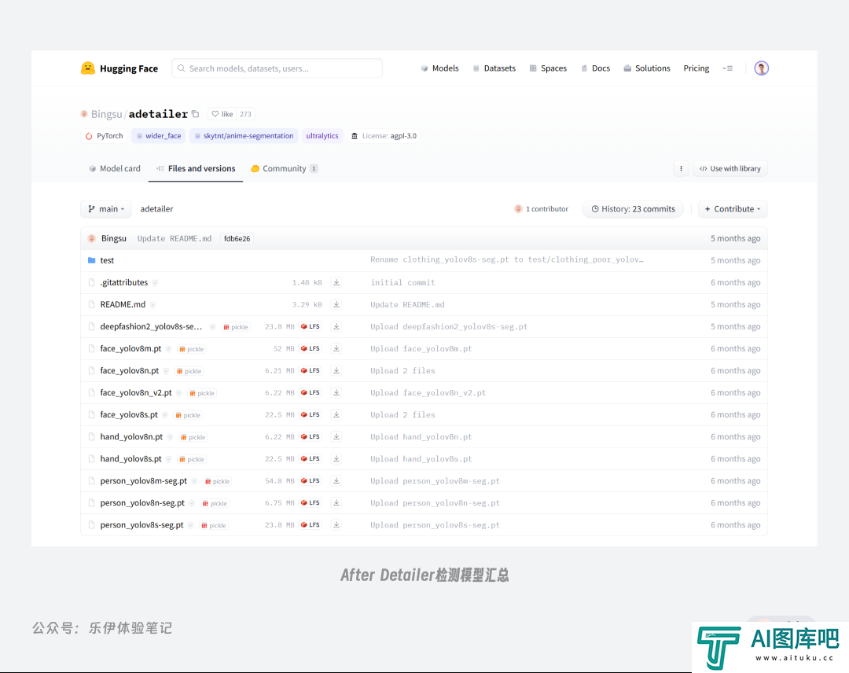Click pickle badge for hand_yolov8s.pt
The width and height of the screenshot is (849, 673).
point(192,459)
